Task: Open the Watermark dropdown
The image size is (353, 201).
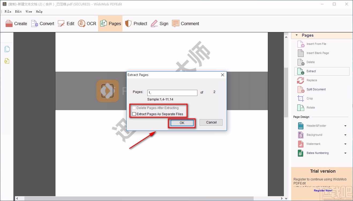Action: point(345,144)
